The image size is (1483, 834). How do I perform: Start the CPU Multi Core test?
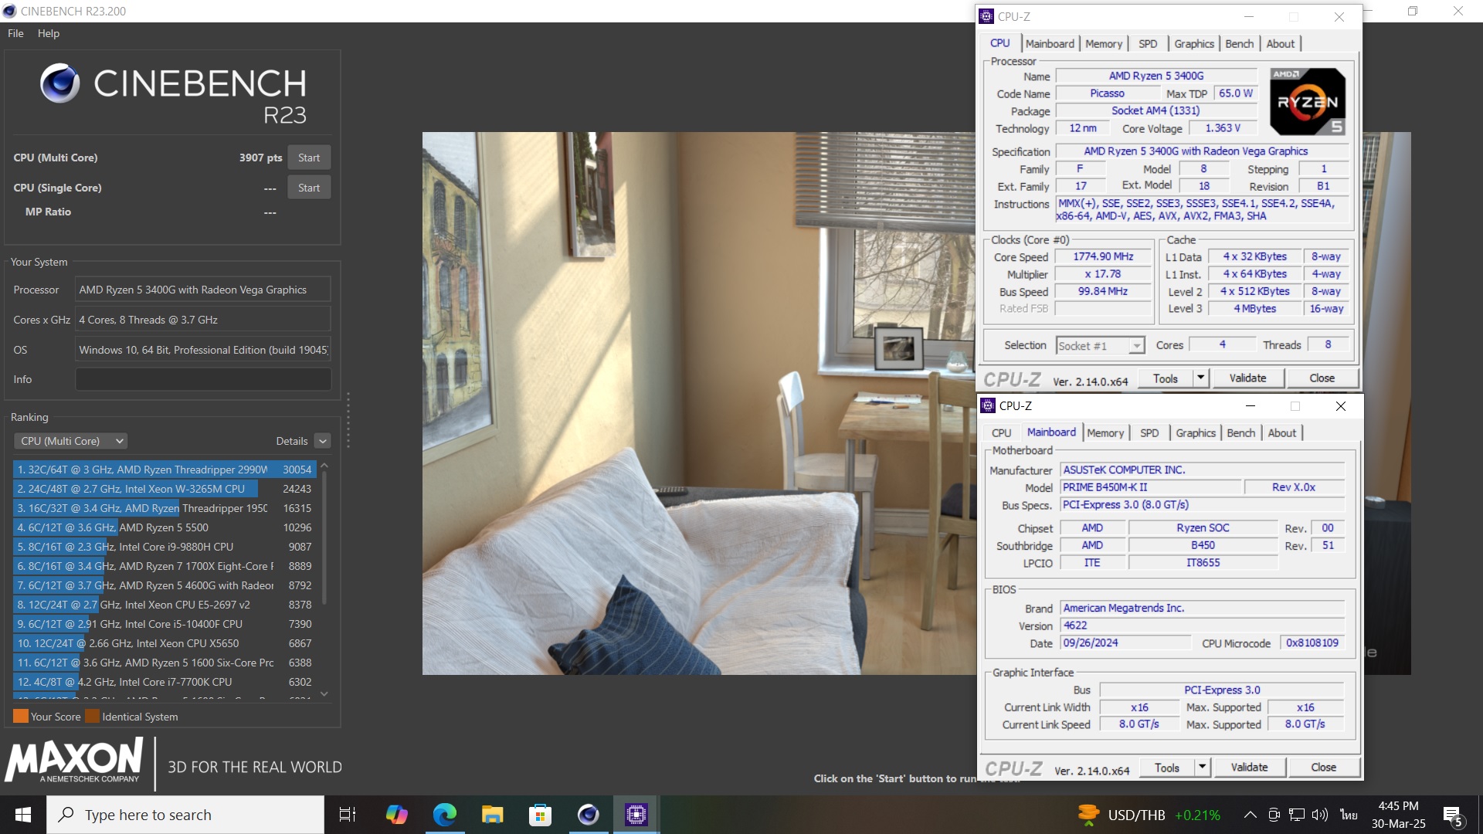pyautogui.click(x=309, y=158)
